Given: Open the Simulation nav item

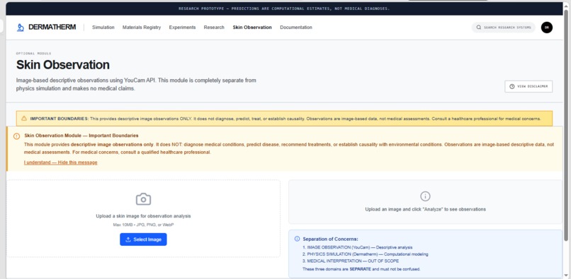Looking at the screenshot, I should click(103, 28).
